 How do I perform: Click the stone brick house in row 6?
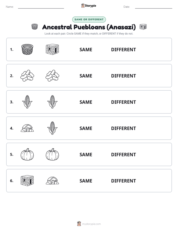27,180
